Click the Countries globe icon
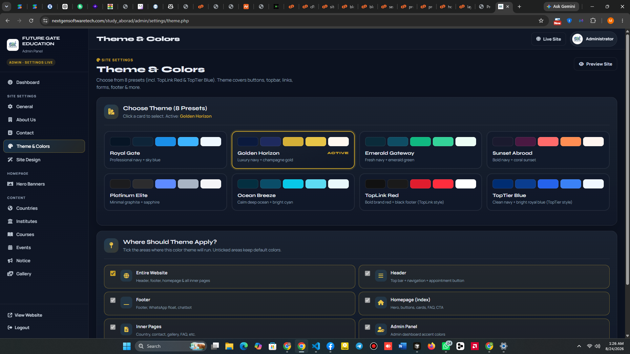 tap(10, 208)
